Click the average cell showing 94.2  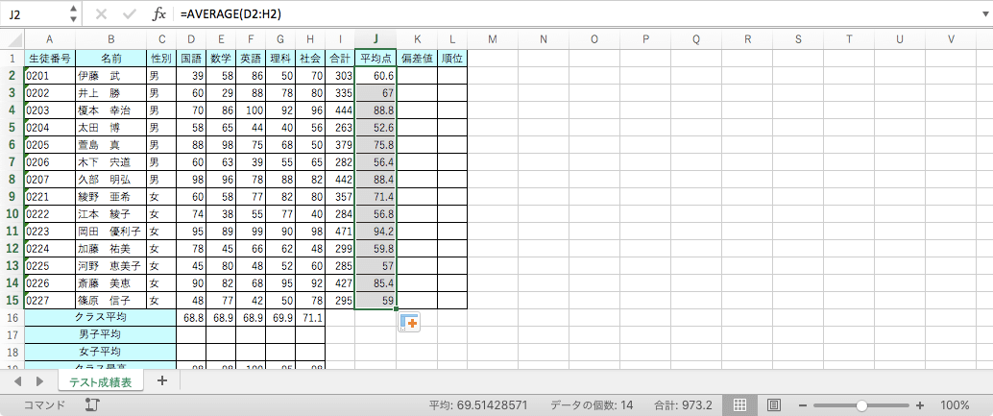375,232
